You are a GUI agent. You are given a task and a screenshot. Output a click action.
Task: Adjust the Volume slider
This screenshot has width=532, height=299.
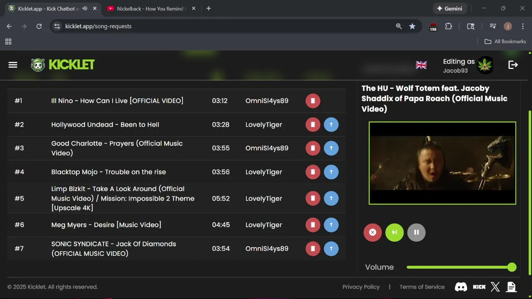(461, 267)
